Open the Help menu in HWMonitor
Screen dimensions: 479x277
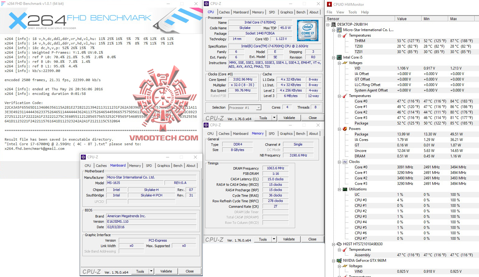click(365, 12)
